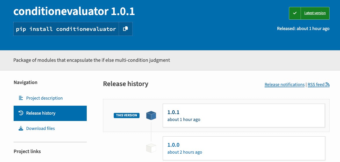The height and width of the screenshot is (162, 340).
Task: Click the RSS feed icon
Action: pyautogui.click(x=328, y=85)
